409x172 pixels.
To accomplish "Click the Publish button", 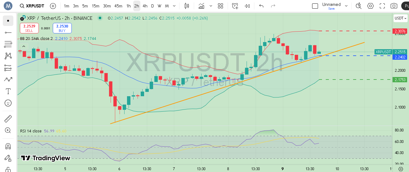I will coord(405,6).
